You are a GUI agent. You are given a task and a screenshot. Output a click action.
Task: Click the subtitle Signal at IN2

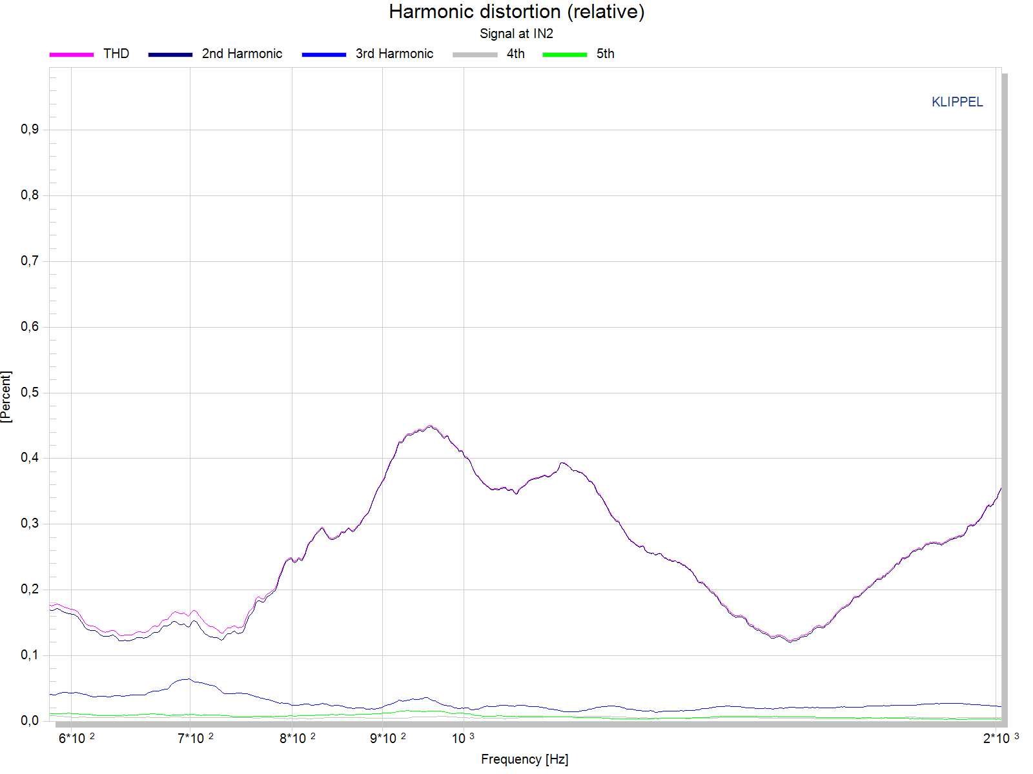[x=516, y=34]
